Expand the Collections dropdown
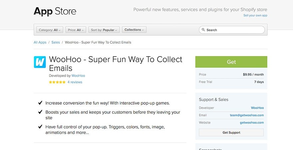293x150 pixels. (x=134, y=30)
